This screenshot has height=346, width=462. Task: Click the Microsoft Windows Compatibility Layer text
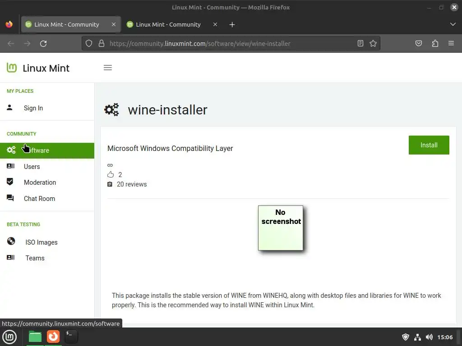(170, 148)
